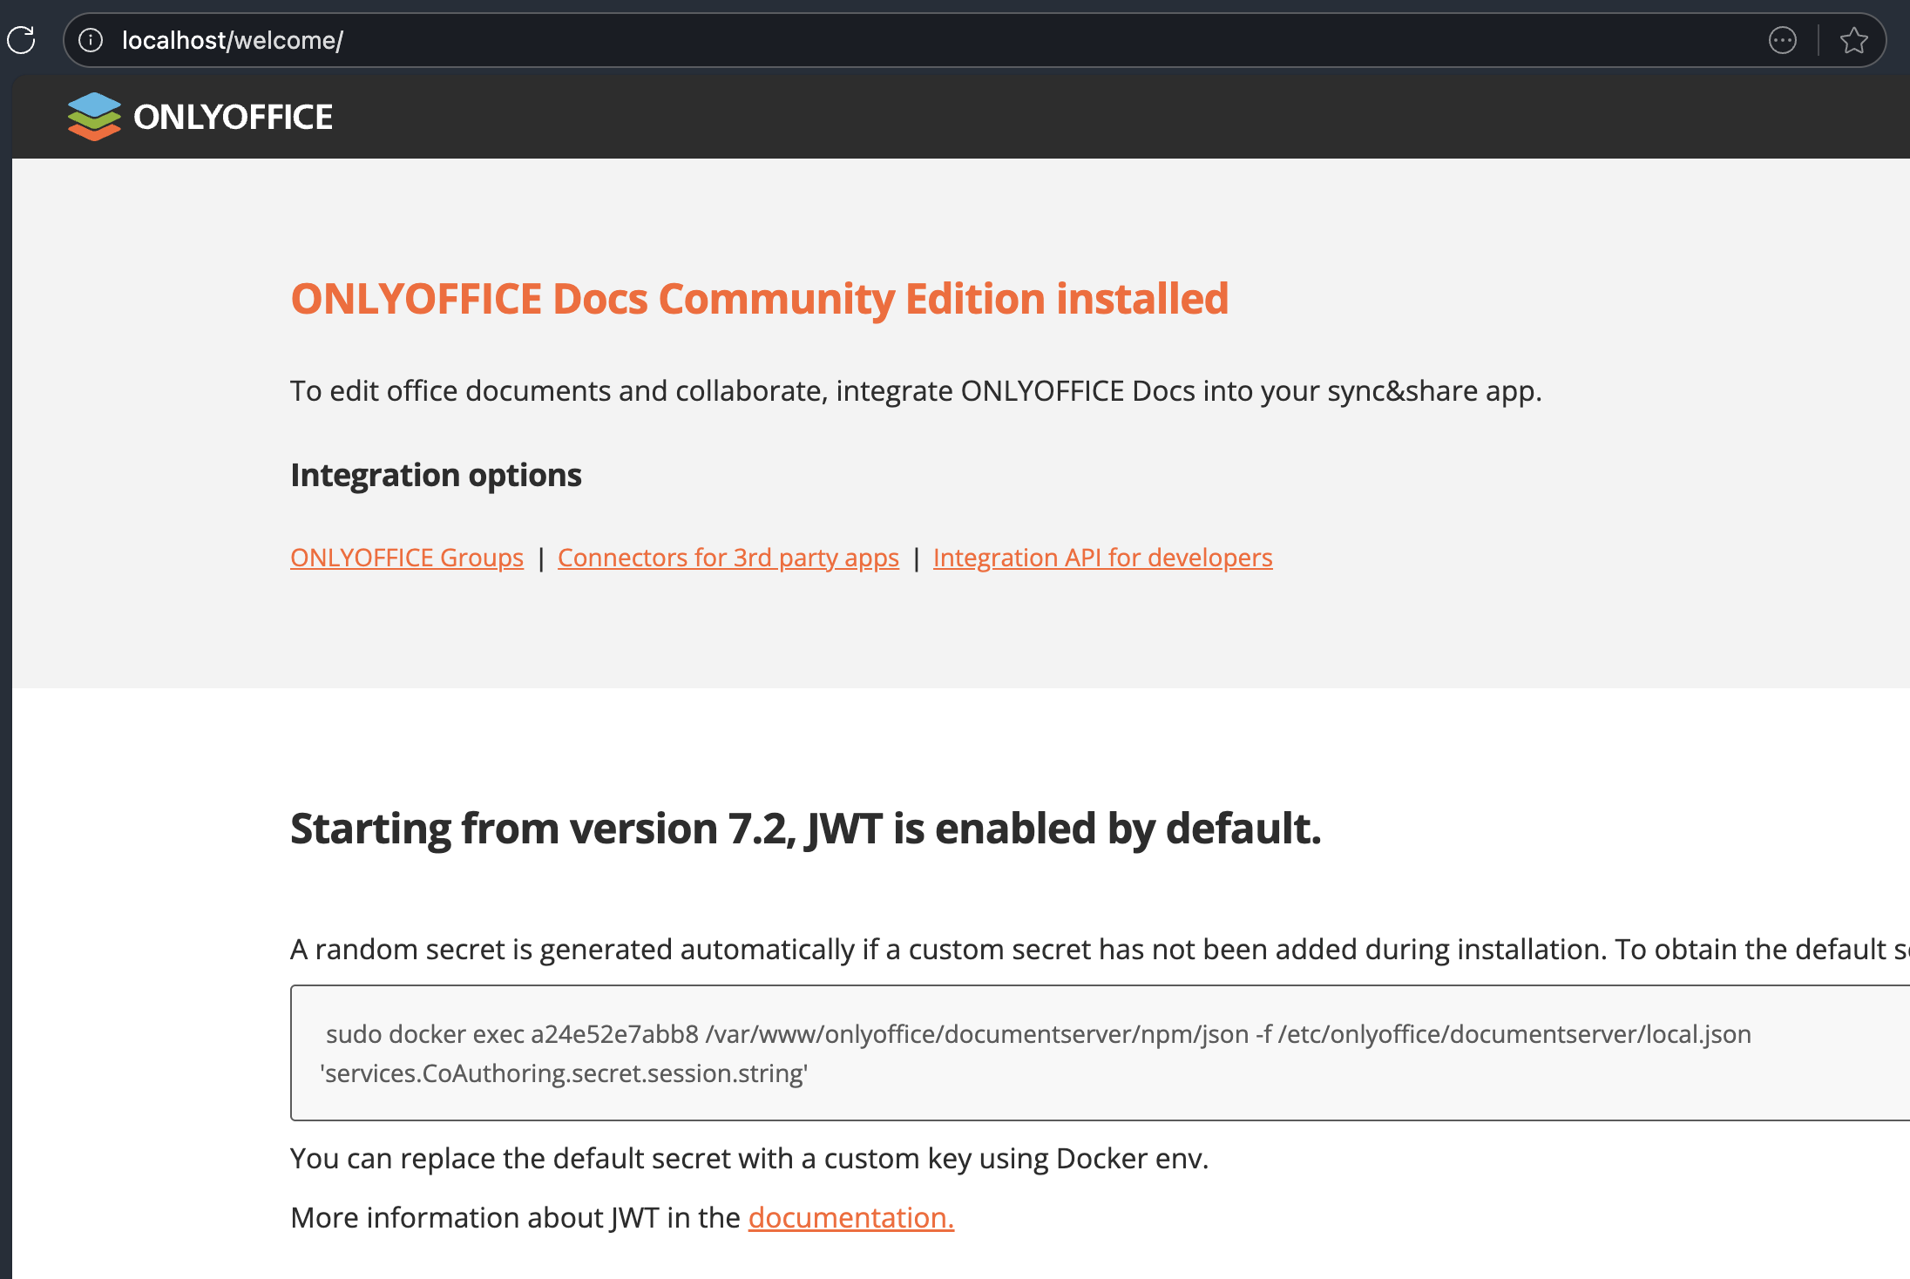The height and width of the screenshot is (1279, 1910).
Task: Open Connectors for 3rd party apps link
Action: [728, 558]
